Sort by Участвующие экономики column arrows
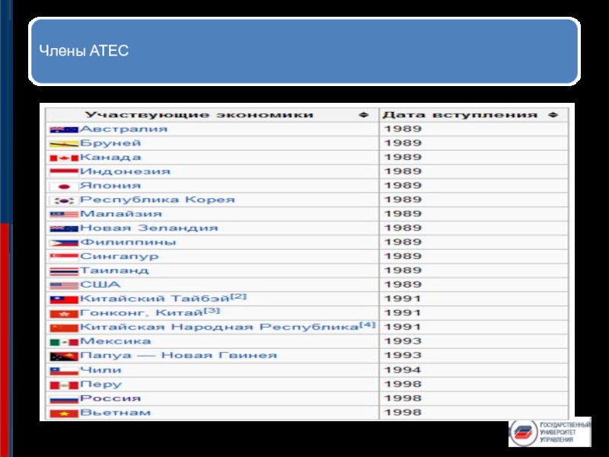 pyautogui.click(x=363, y=115)
